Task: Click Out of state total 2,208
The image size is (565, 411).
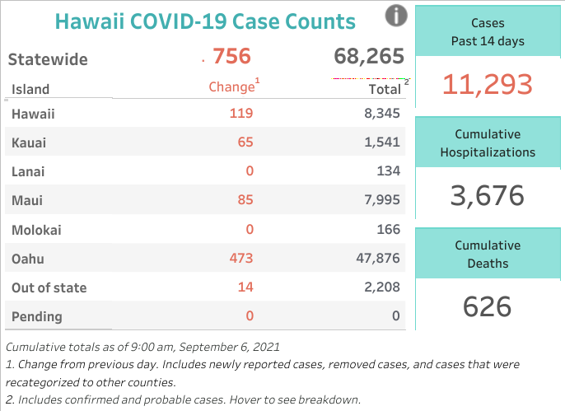Action: [x=382, y=287]
